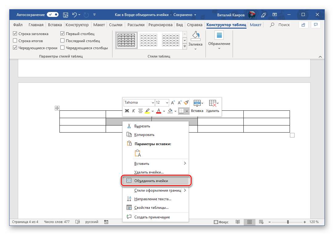The width and height of the screenshot is (334, 235).
Task: Choose Удалить ячейки from context menu
Action: point(156,172)
